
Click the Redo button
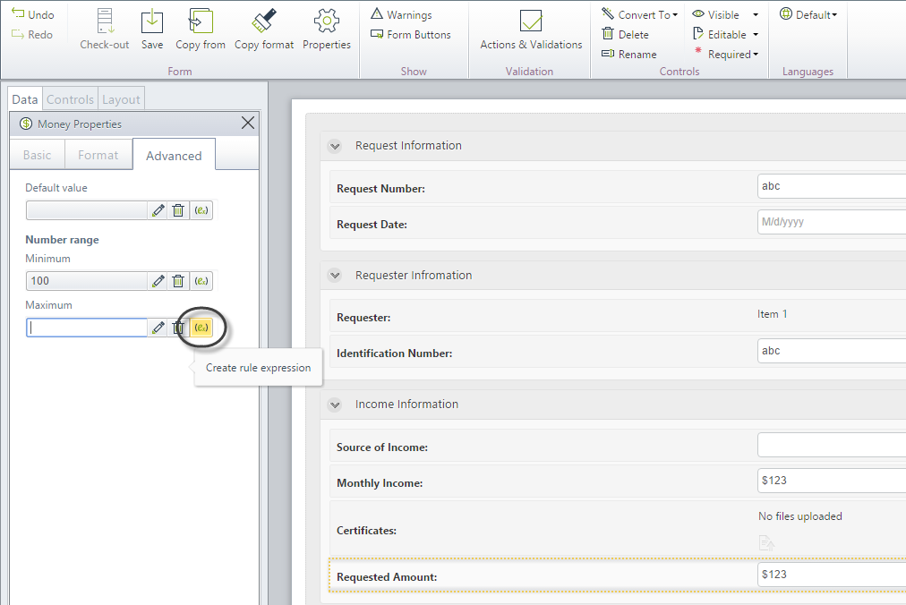[32, 35]
